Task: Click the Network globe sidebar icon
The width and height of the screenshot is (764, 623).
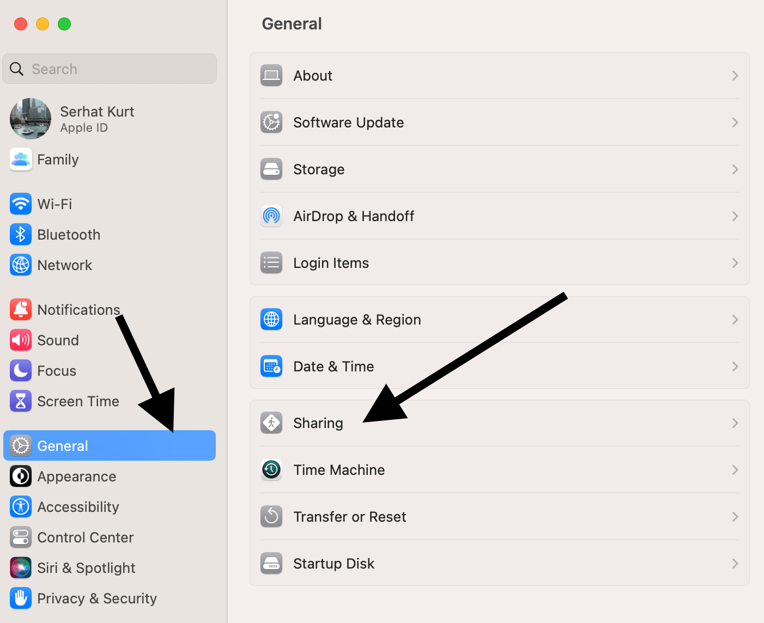Action: 21,265
